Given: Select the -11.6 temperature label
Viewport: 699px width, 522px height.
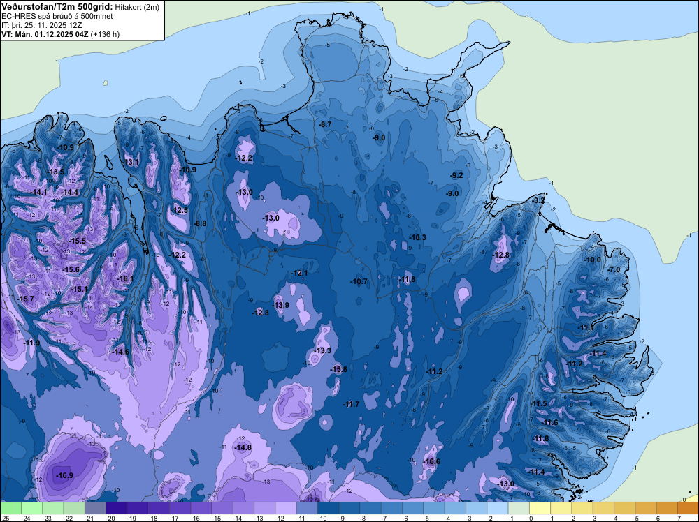Looking at the screenshot, I should click(x=550, y=422).
